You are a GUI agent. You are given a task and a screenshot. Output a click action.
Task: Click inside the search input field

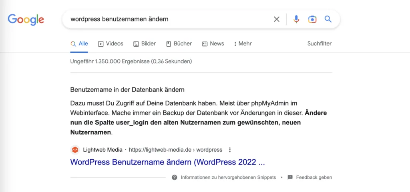click(x=167, y=19)
